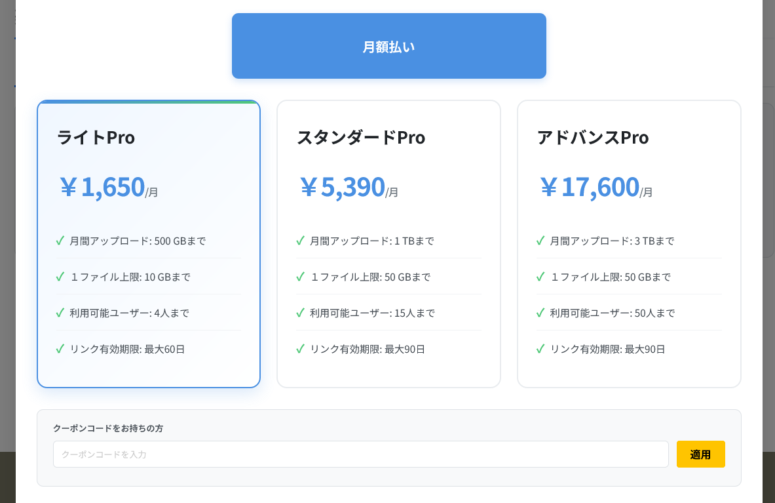The image size is (775, 503).
Task: Click inside the coupon code input field
Action: [360, 454]
